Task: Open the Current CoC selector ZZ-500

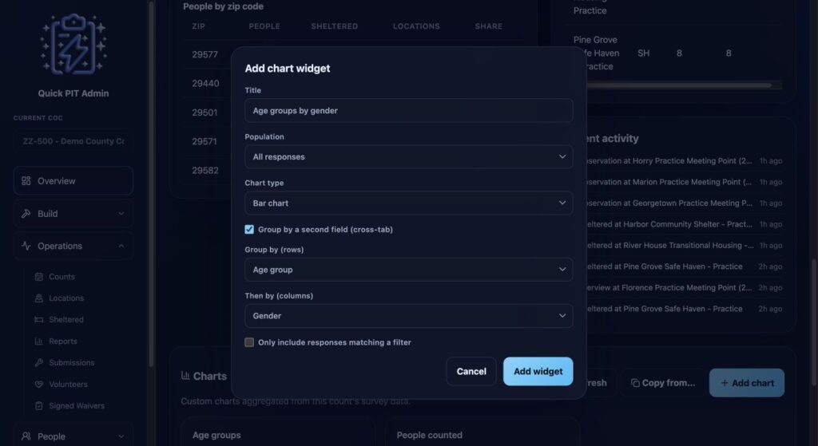Action: (73, 141)
